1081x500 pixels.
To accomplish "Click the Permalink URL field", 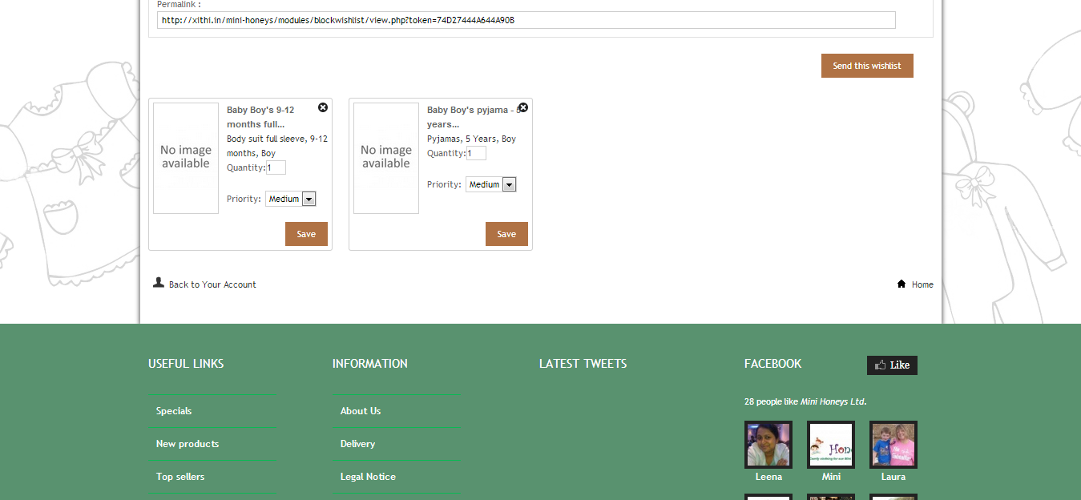I will pos(526,20).
